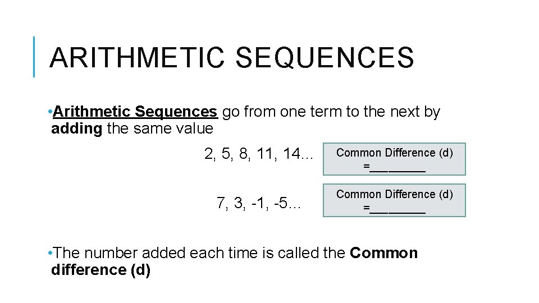Click the ARITHMETIC word in the slide title
Image resolution: width=539 pixels, height=303 pixels.
136,58
